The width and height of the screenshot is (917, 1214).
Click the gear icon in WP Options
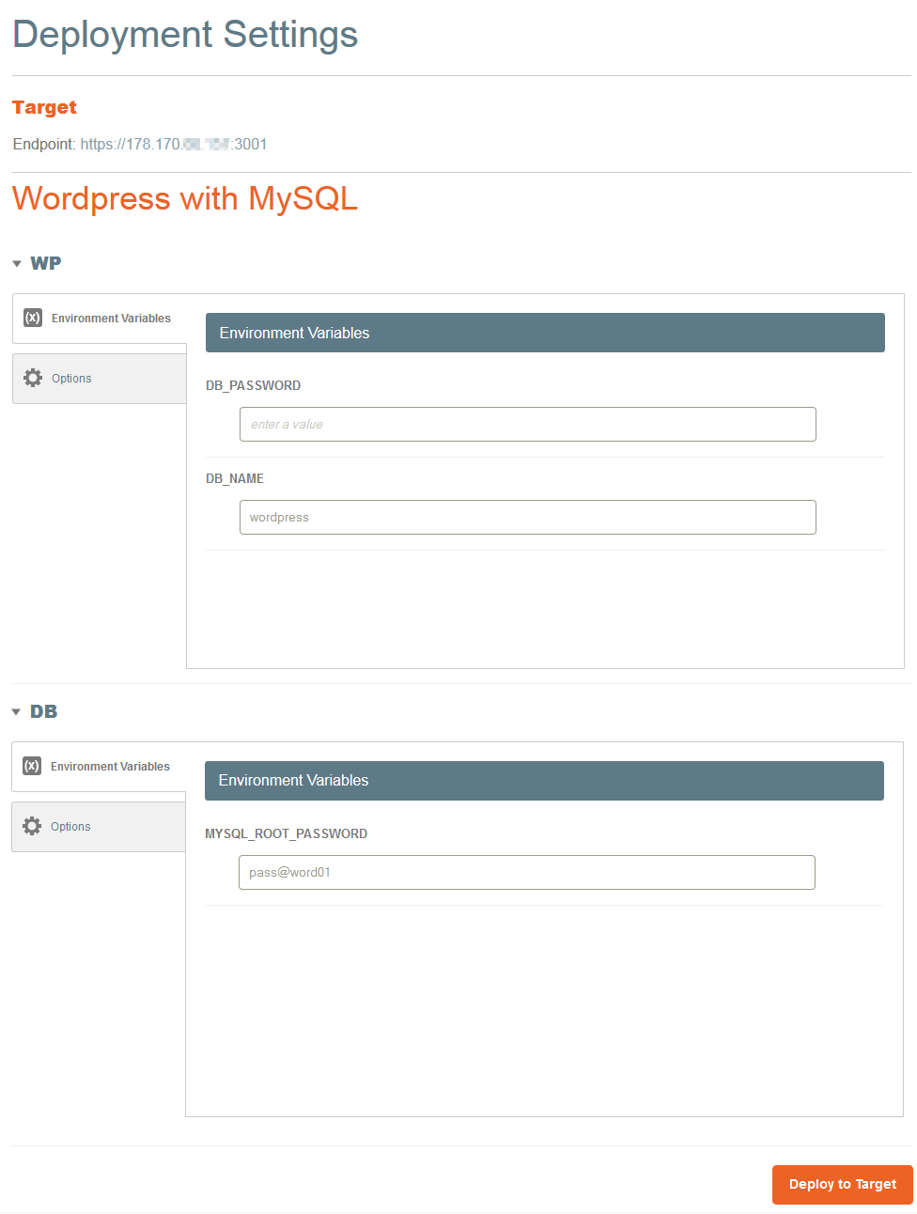click(33, 378)
